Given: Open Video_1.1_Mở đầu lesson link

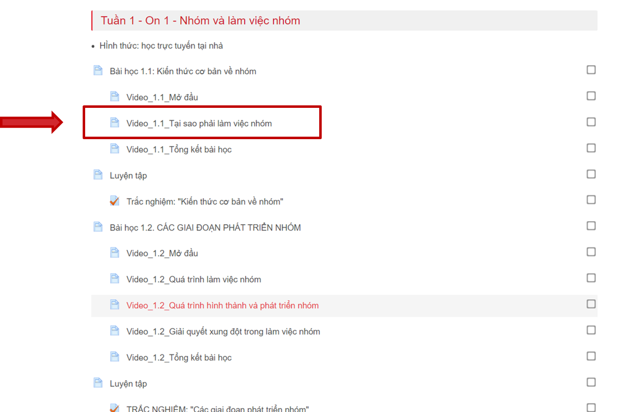Looking at the screenshot, I should [x=162, y=97].
